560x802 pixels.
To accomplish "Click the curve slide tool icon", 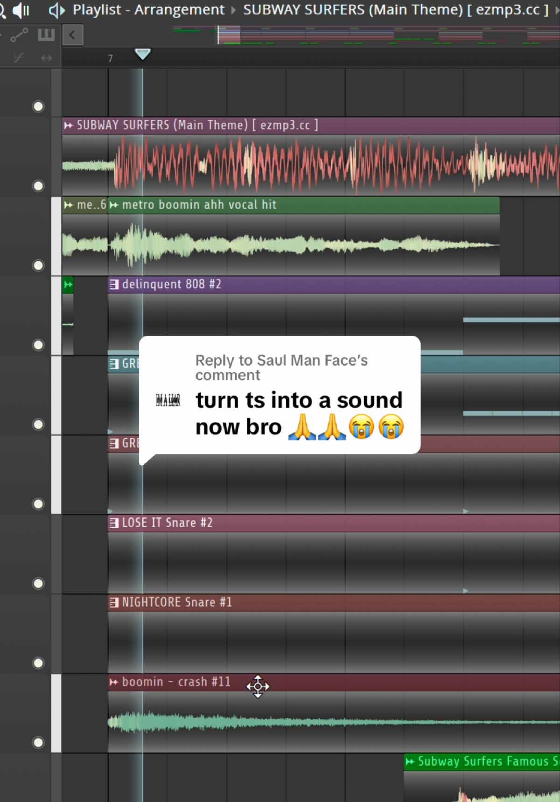I will click(19, 57).
